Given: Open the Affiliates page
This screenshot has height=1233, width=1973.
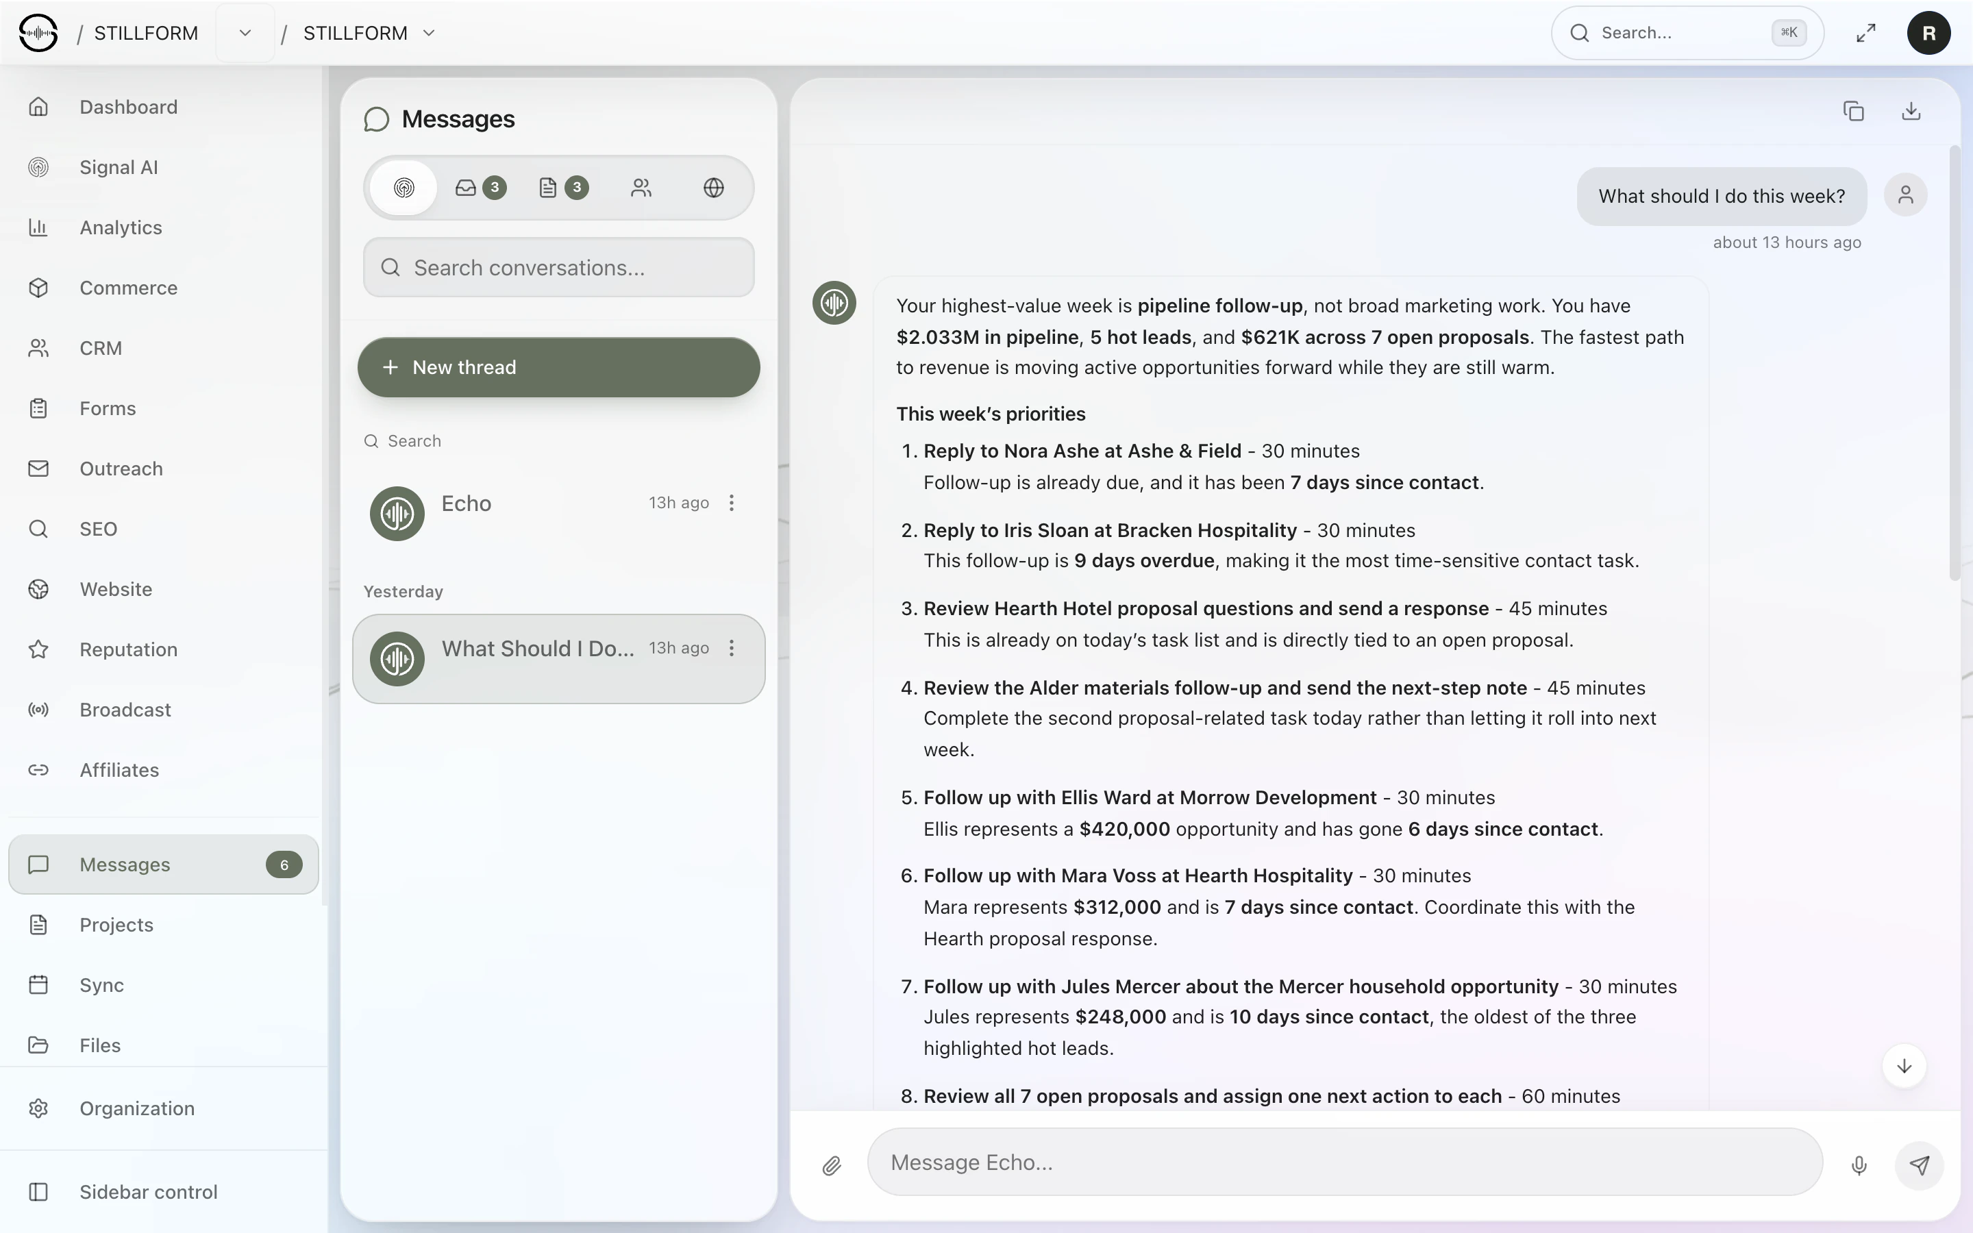Looking at the screenshot, I should coord(163,770).
